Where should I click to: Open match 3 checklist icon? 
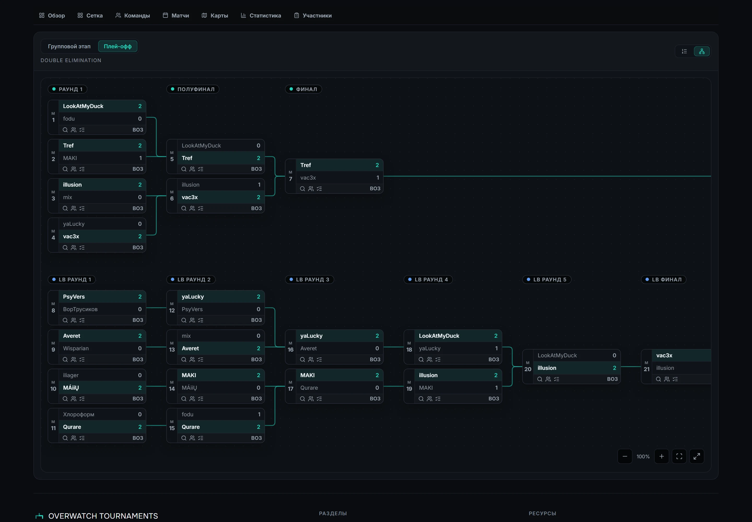coord(82,208)
